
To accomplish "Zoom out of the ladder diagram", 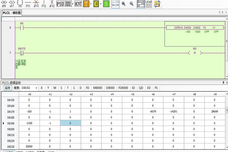I will click(x=131, y=4).
